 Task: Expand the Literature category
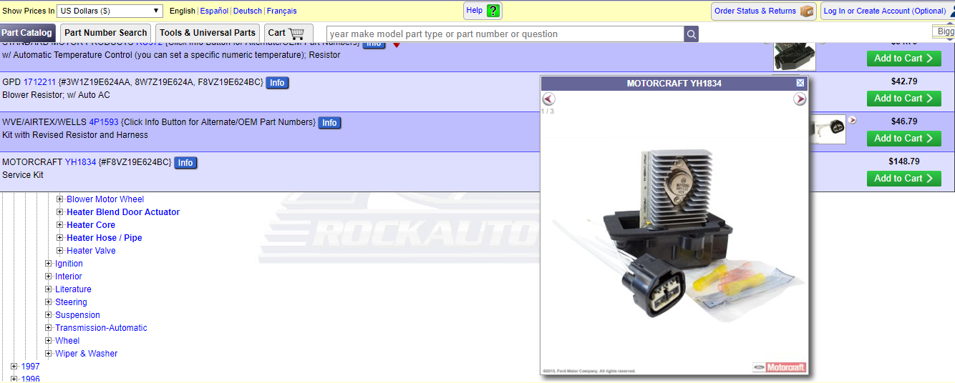pos(49,289)
